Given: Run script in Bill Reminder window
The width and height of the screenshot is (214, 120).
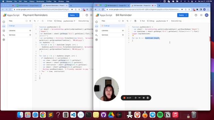Looking at the screenshot, I should tap(142, 21).
